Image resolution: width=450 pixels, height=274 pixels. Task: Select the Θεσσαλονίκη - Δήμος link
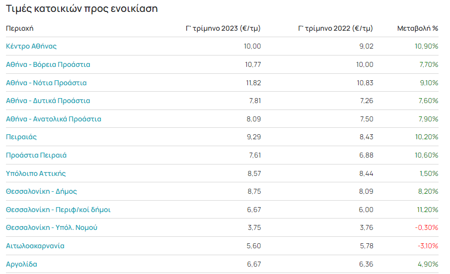tap(41, 191)
